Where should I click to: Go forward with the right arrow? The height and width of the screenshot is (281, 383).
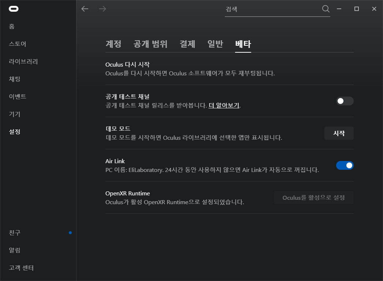coord(103,9)
